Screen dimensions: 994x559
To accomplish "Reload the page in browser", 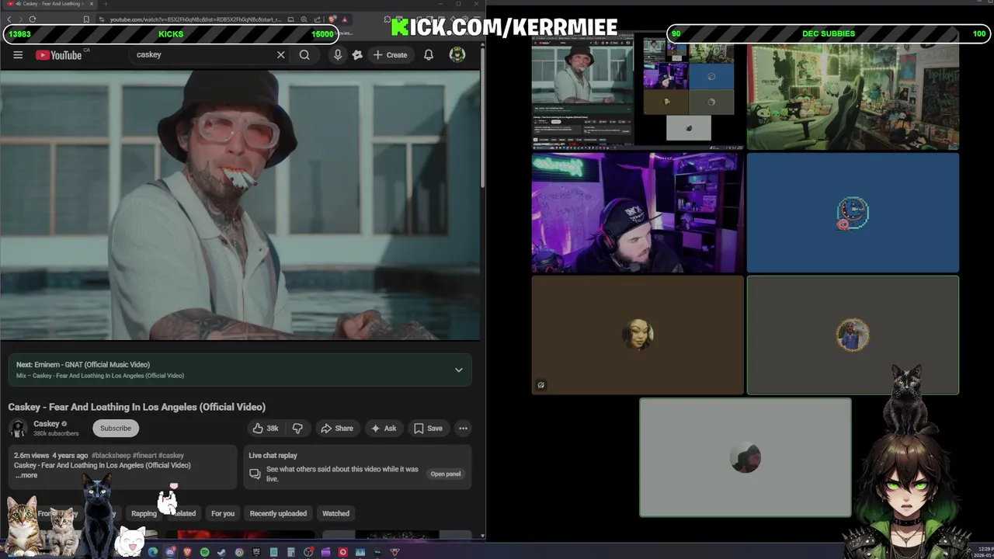I will pos(33,19).
